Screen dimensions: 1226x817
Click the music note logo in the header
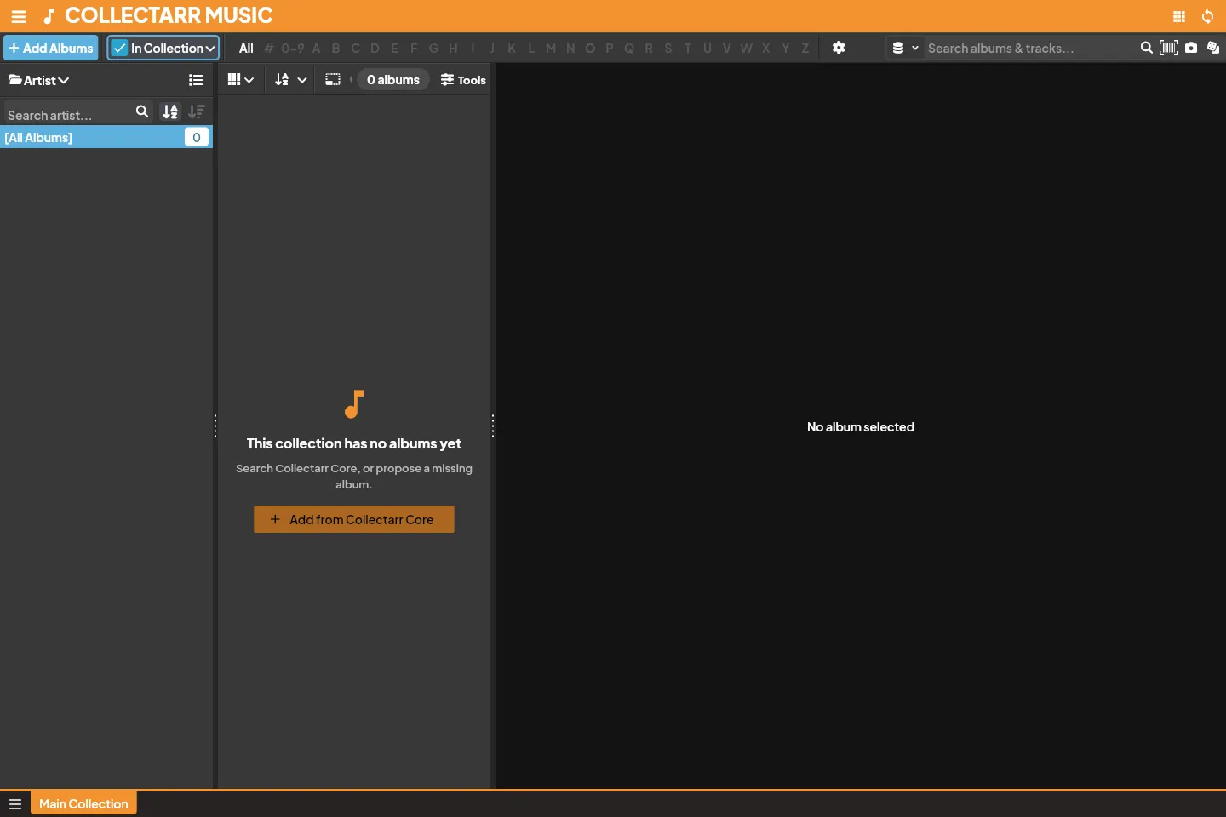pyautogui.click(x=49, y=16)
